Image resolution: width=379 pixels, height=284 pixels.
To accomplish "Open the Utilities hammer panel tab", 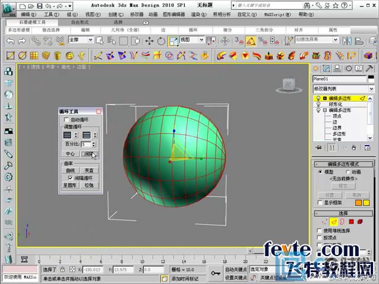I will [x=369, y=69].
